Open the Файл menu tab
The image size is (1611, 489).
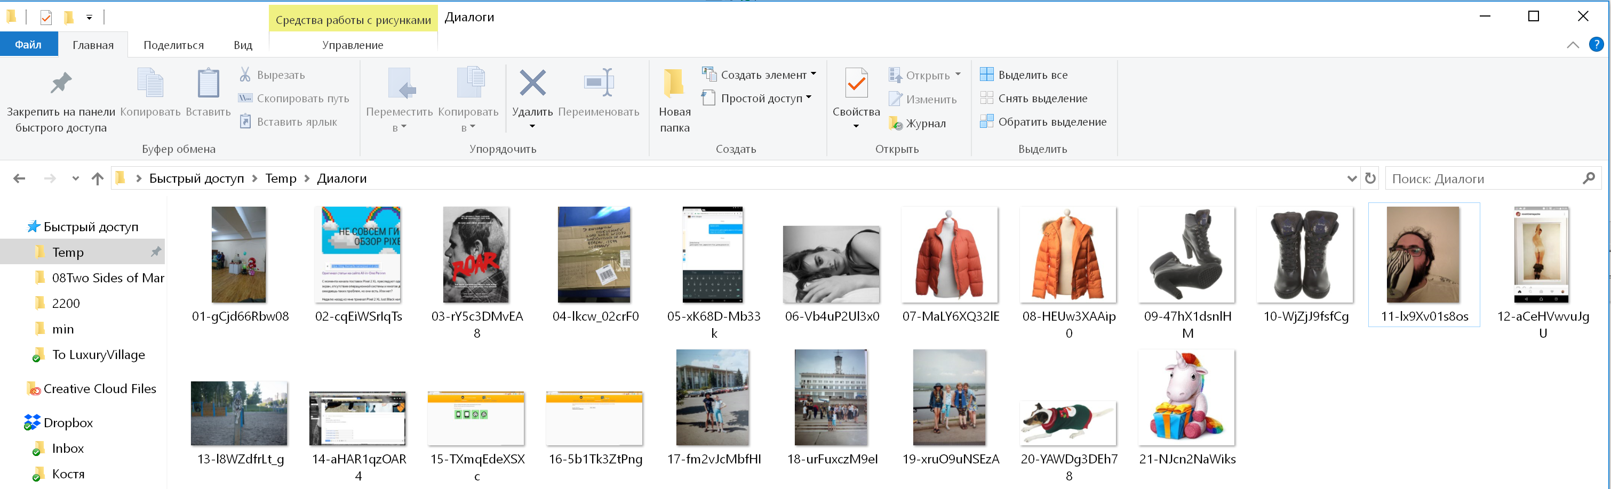coord(29,44)
